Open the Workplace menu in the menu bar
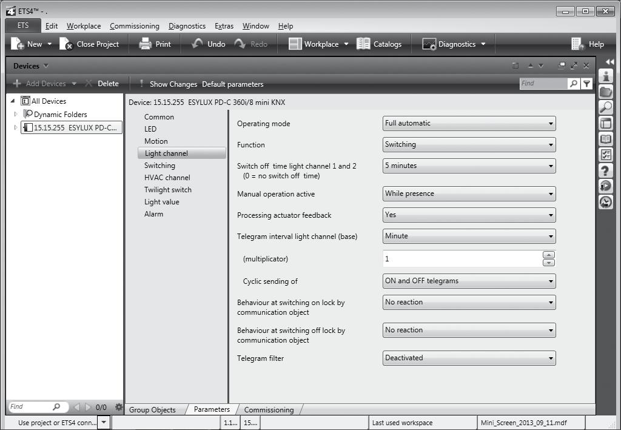 (84, 26)
